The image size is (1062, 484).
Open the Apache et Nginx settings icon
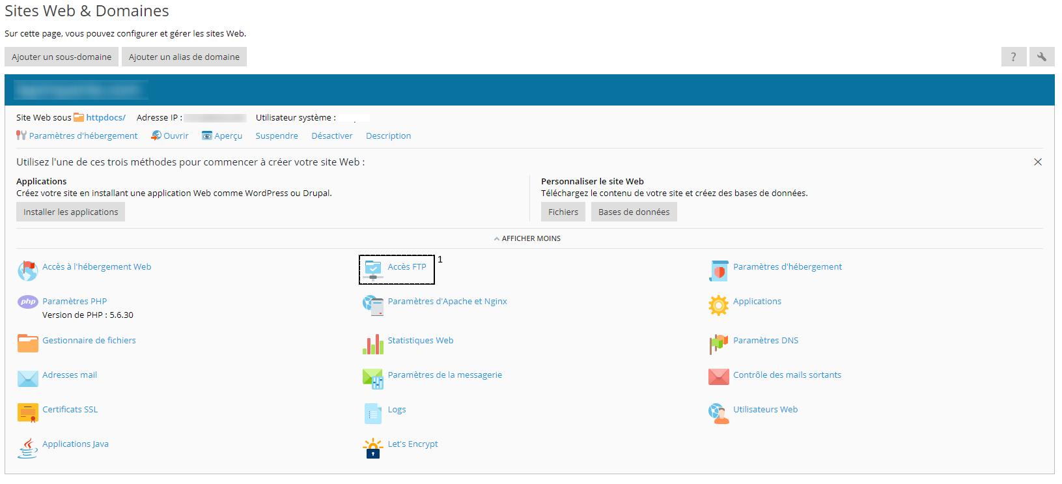[373, 305]
